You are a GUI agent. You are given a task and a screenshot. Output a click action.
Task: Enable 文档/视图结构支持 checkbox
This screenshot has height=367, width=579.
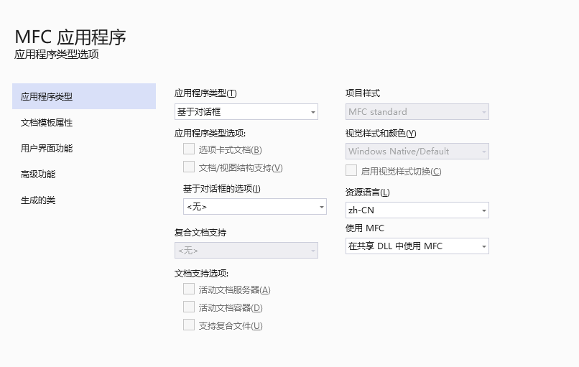[x=189, y=167]
